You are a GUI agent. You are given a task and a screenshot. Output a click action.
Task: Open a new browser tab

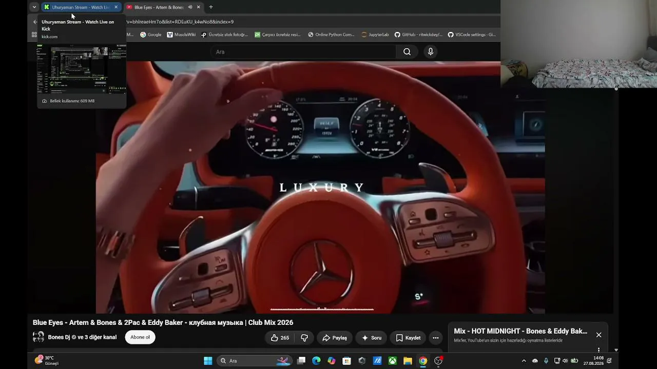(210, 7)
